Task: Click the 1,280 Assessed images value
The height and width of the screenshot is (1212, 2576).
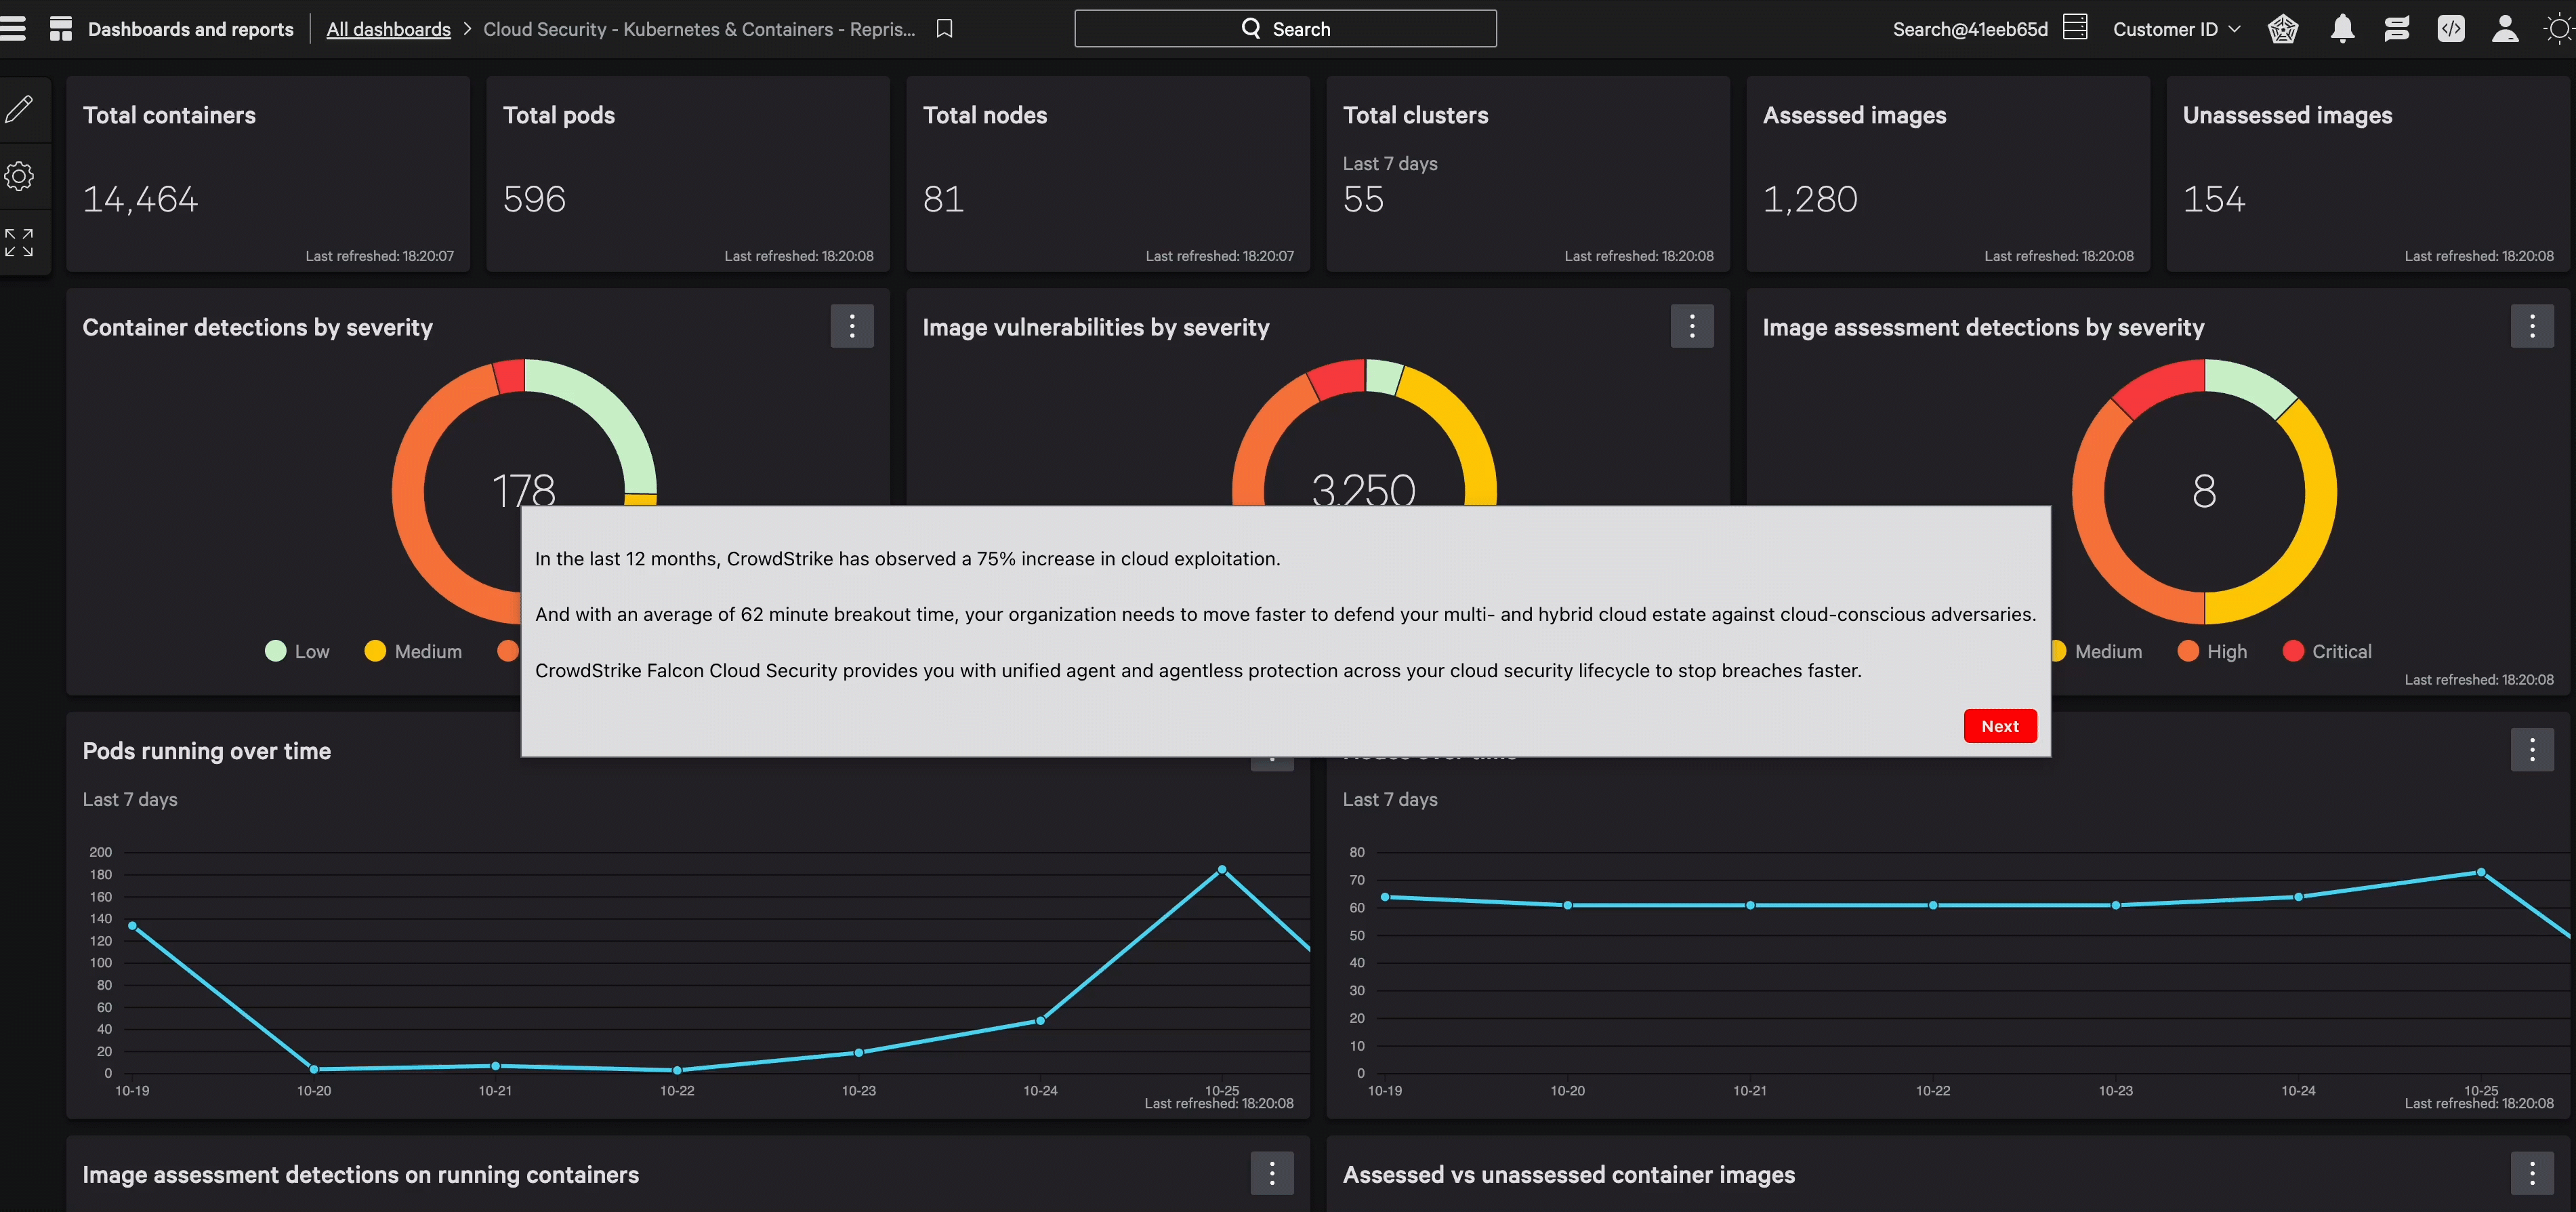Action: tap(1810, 199)
